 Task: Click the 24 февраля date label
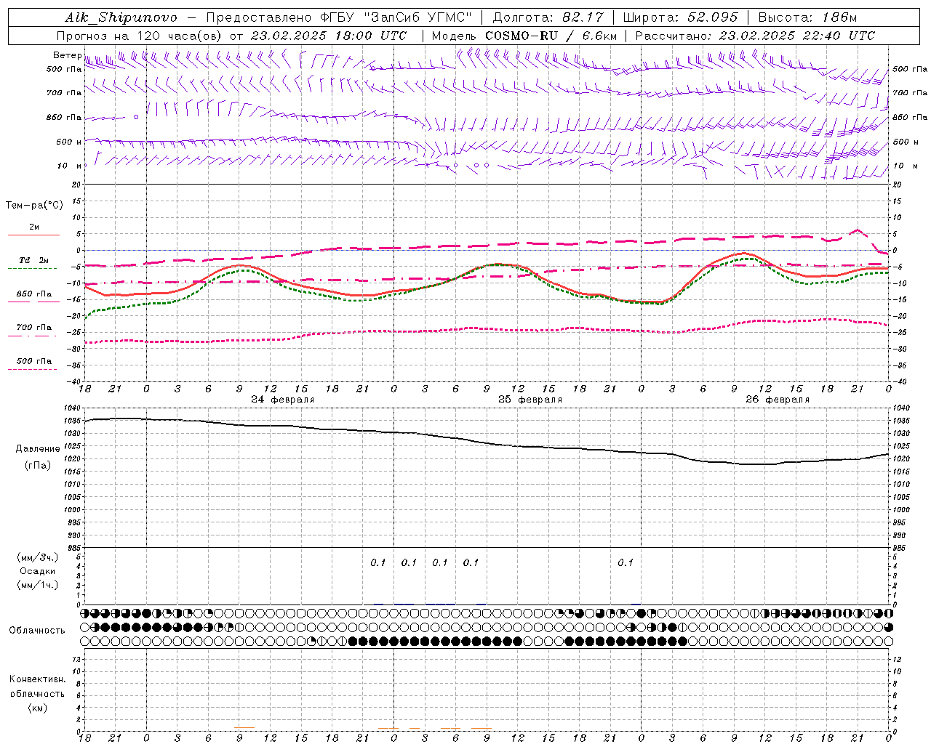click(283, 400)
